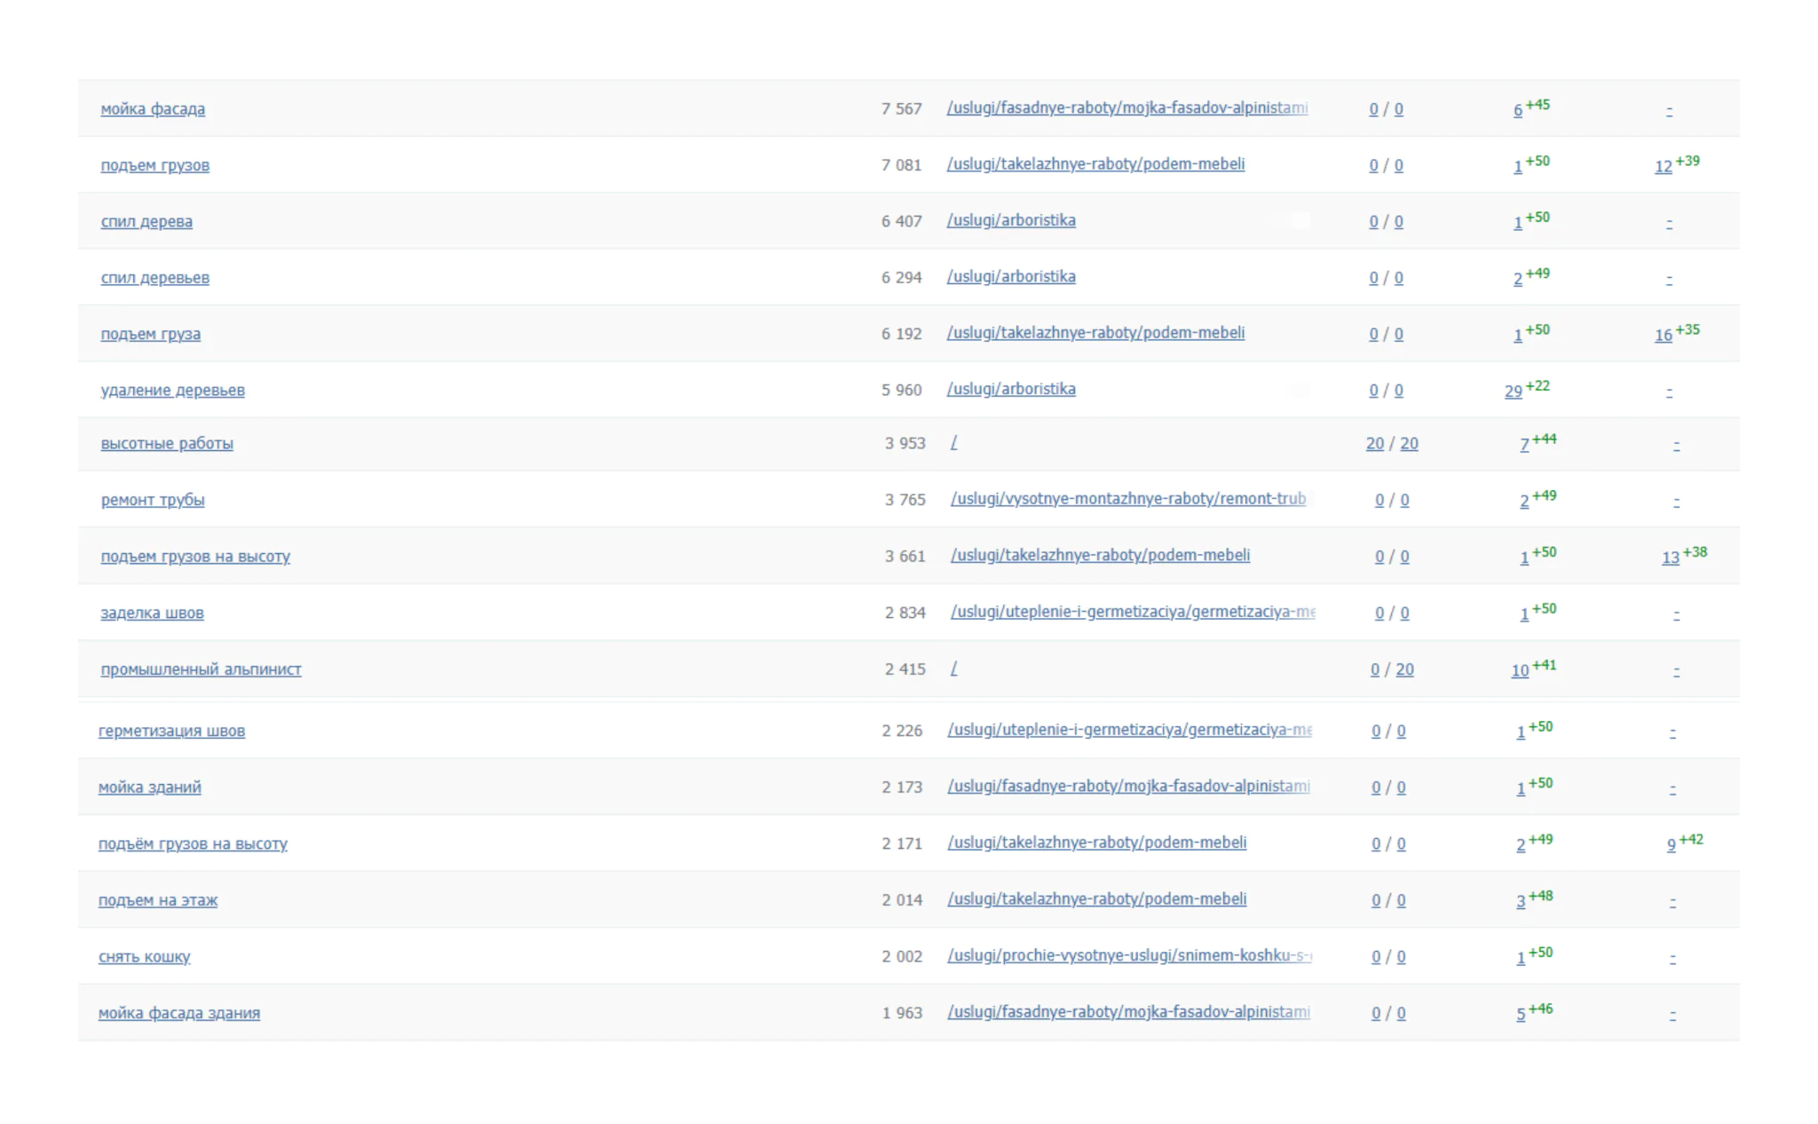
Task: Click first '0' in 'спил дерева' row
Action: (x=1373, y=222)
